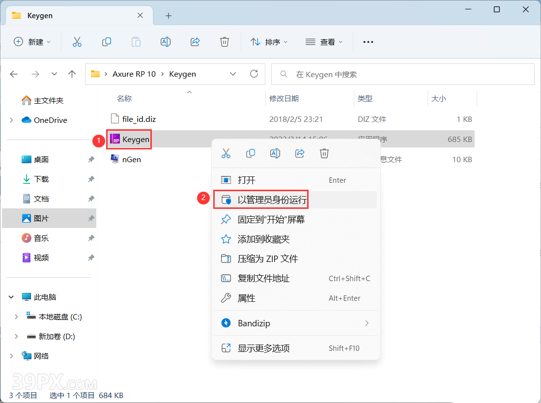Go up one folder level arrow
This screenshot has height=403, width=541.
[x=72, y=74]
